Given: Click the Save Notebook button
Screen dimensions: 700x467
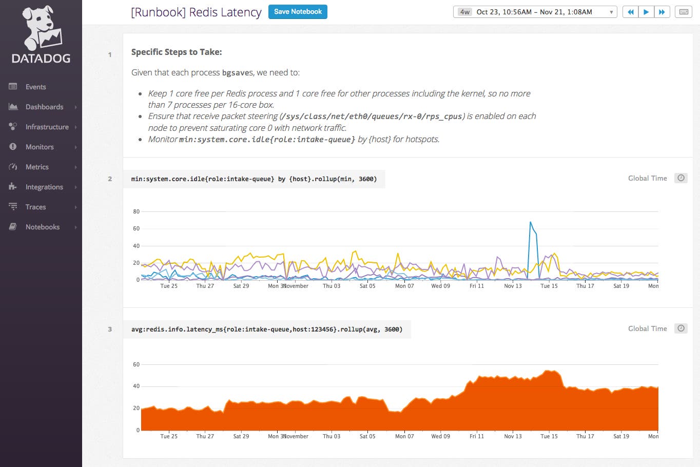Looking at the screenshot, I should pos(298,12).
